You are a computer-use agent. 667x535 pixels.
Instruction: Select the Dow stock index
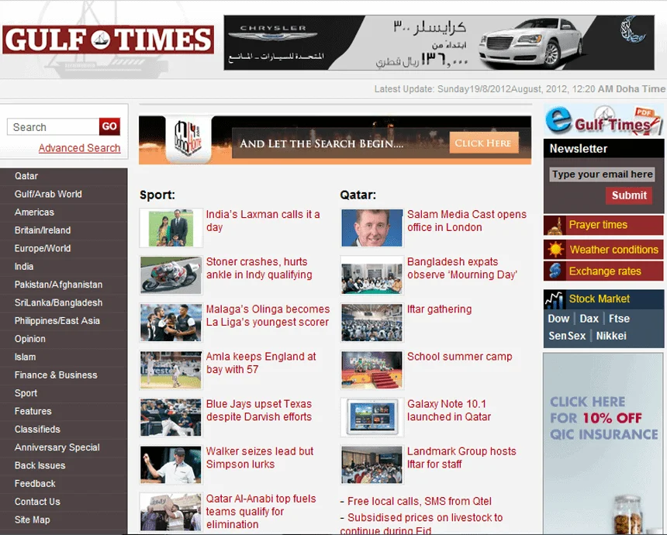tap(558, 319)
